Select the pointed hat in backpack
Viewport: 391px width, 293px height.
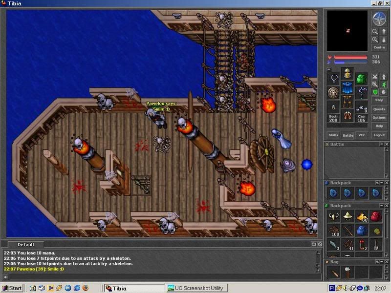pos(348,216)
